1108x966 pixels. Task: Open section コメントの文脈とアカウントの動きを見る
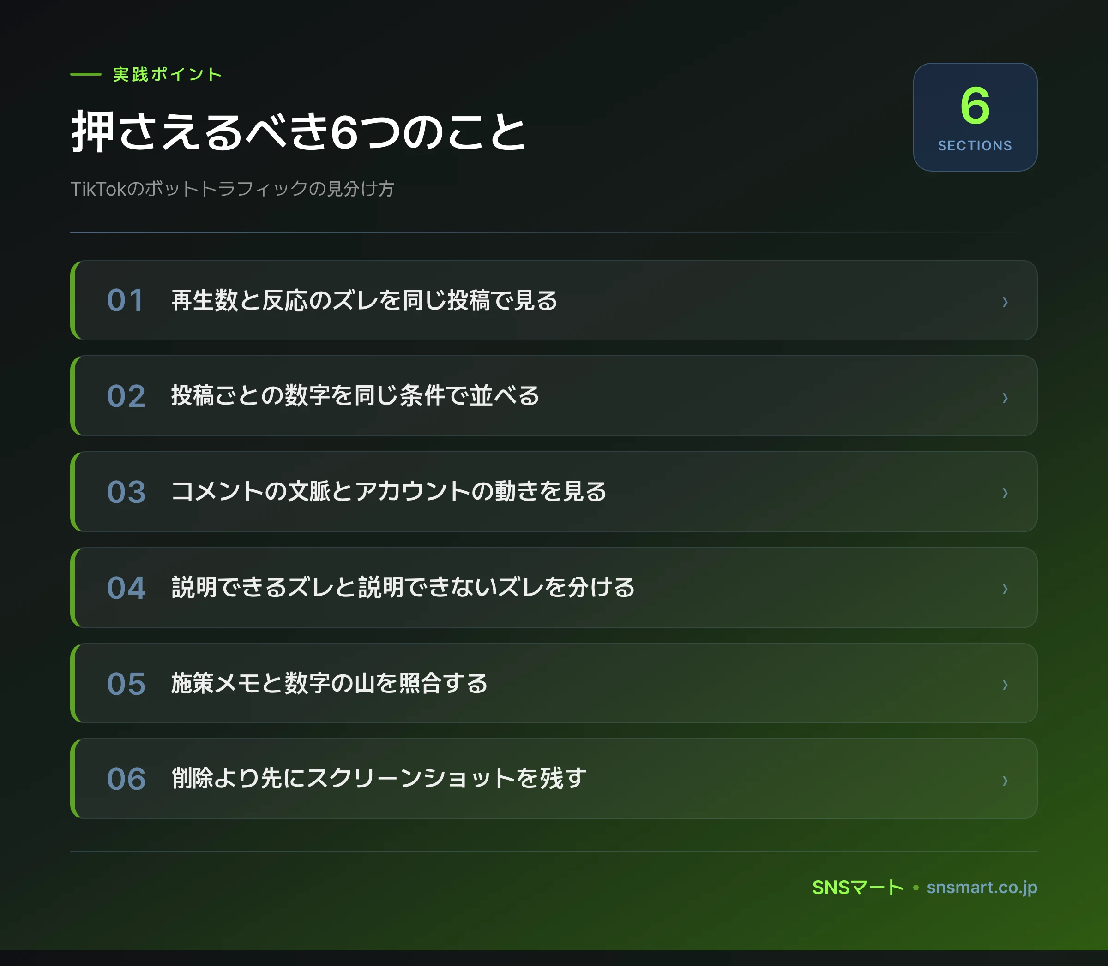(388, 491)
